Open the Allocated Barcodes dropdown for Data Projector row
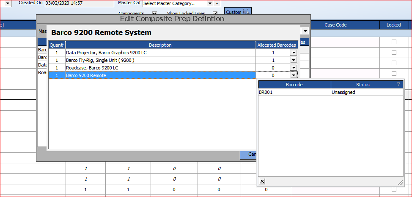Image resolution: width=412 pixels, height=197 pixels. coord(294,53)
